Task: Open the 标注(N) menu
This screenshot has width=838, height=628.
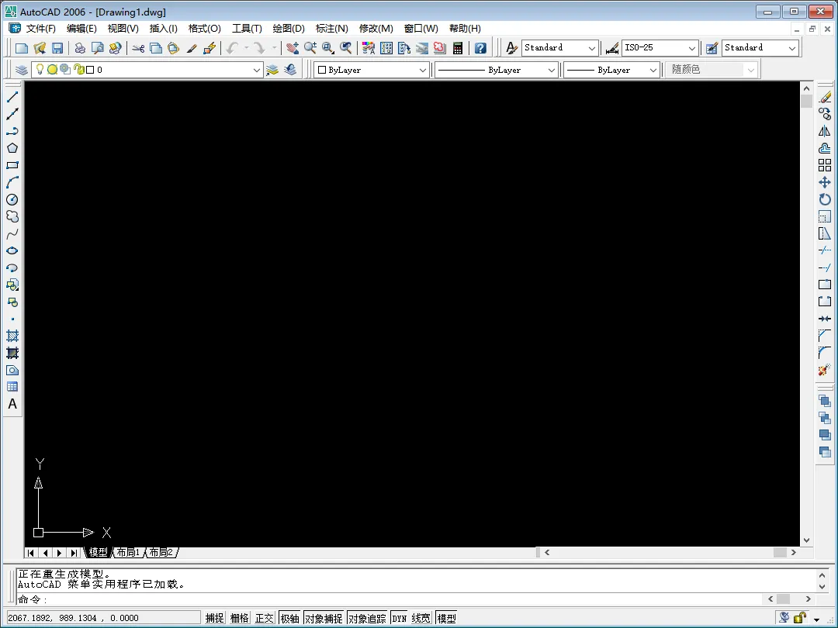Action: pos(332,29)
